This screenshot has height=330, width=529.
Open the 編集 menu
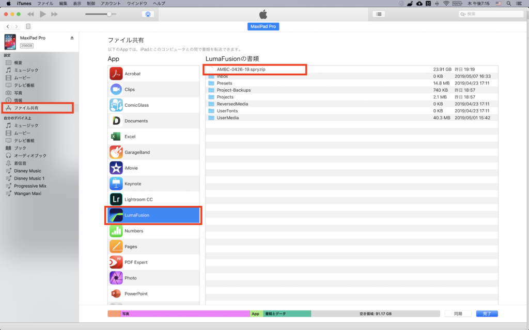tap(63, 4)
